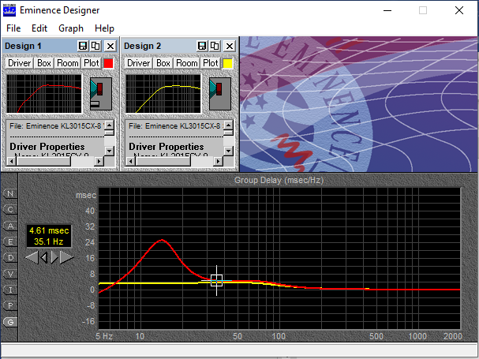479x359 pixels.
Task: Click up arrow of Design 2 text scrollbar
Action: 228,125
